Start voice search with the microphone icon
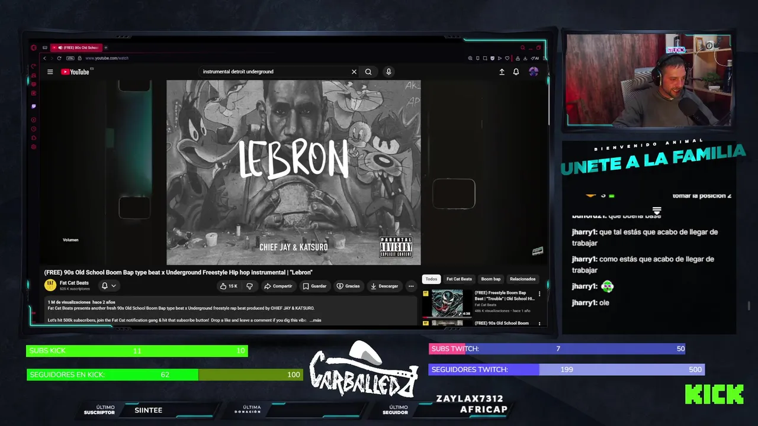Image resolution: width=758 pixels, height=426 pixels. 388,72
